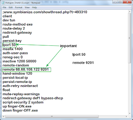Close the Notepad window

127,2
